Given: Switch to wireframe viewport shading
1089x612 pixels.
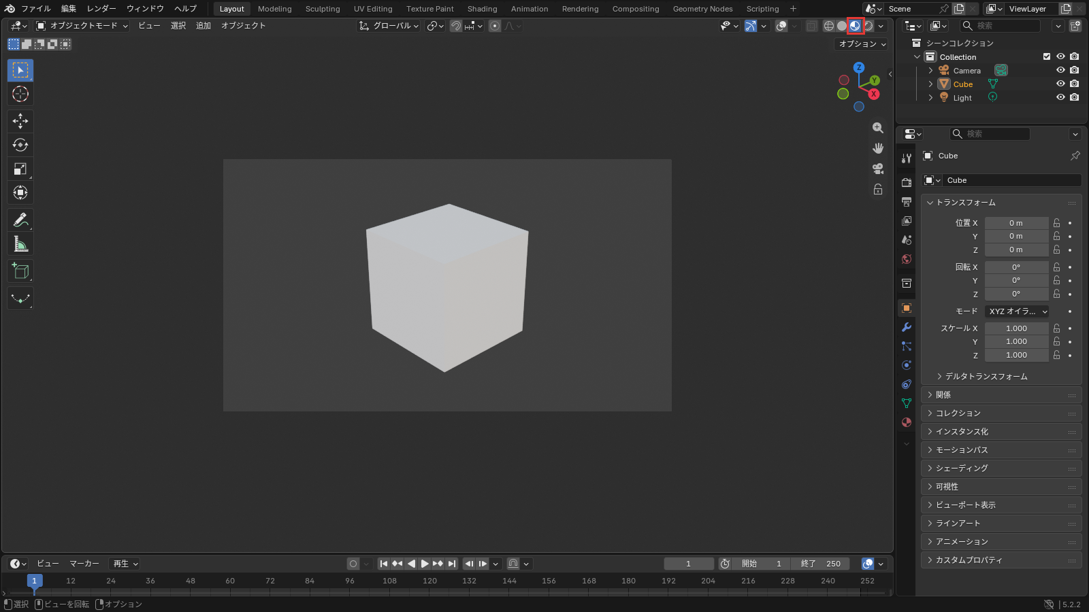Looking at the screenshot, I should [828, 26].
